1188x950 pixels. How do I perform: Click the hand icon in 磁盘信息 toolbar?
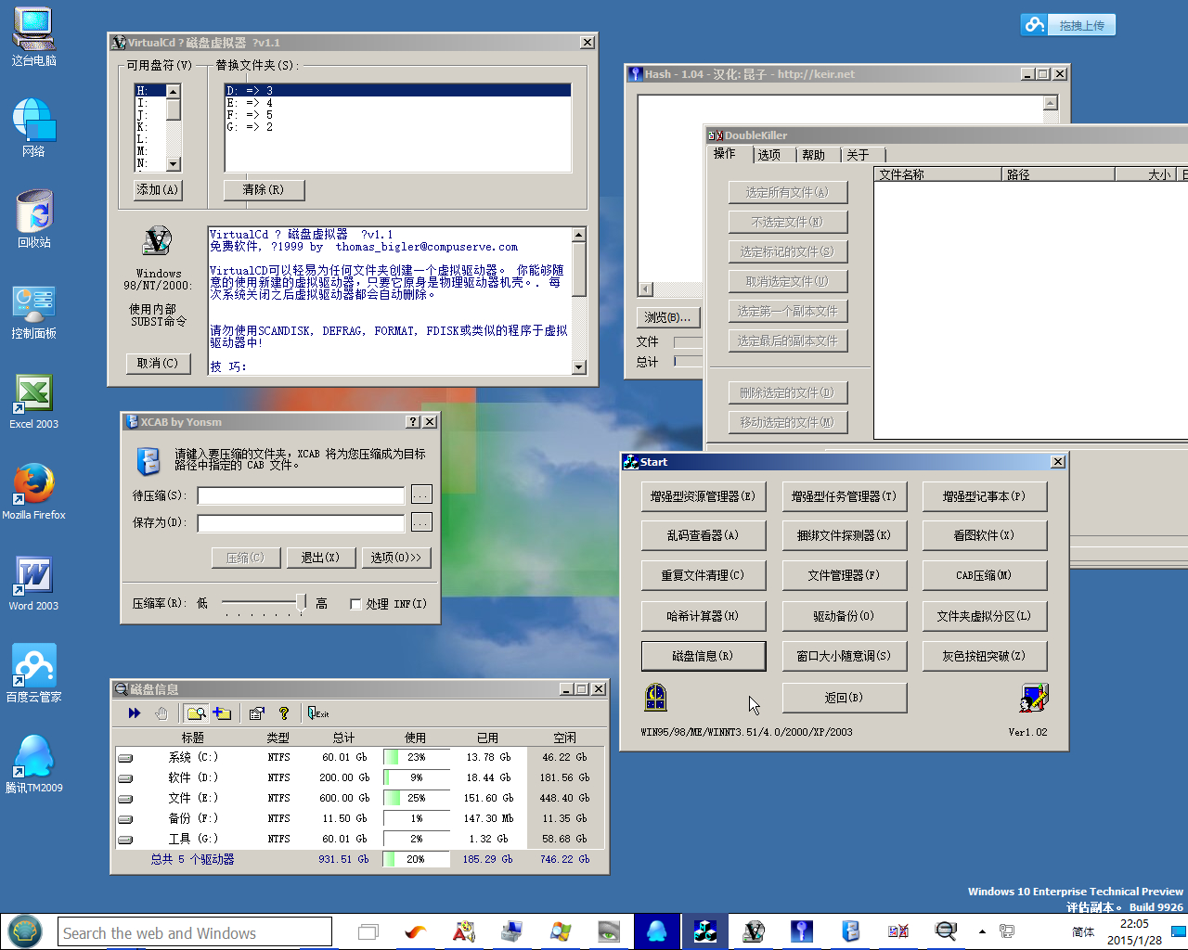click(x=161, y=713)
